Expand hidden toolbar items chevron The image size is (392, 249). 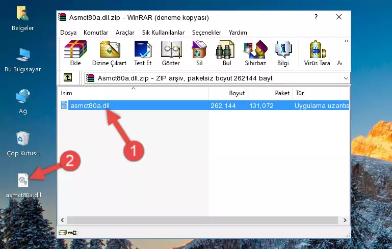[346, 41]
